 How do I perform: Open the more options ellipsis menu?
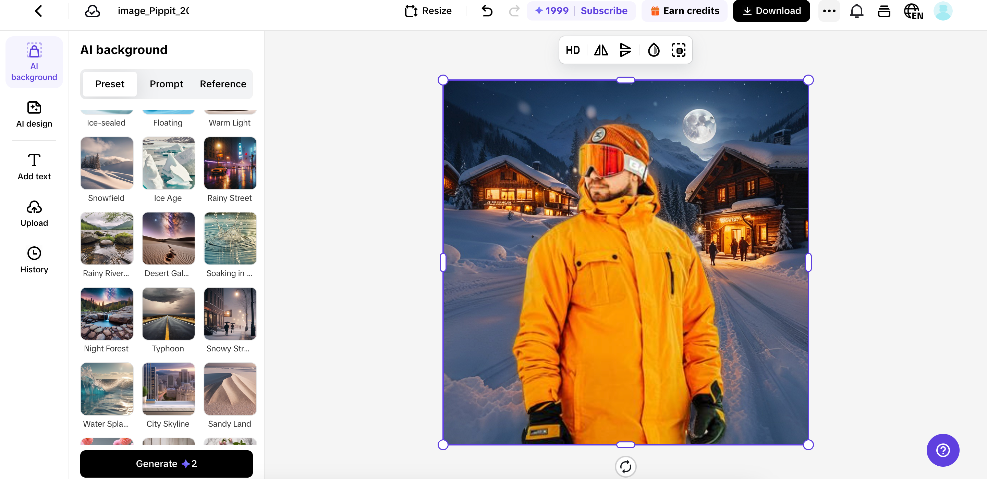click(x=829, y=11)
